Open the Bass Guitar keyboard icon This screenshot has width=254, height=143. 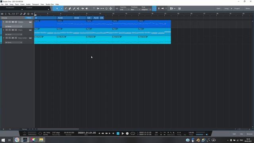(30, 38)
